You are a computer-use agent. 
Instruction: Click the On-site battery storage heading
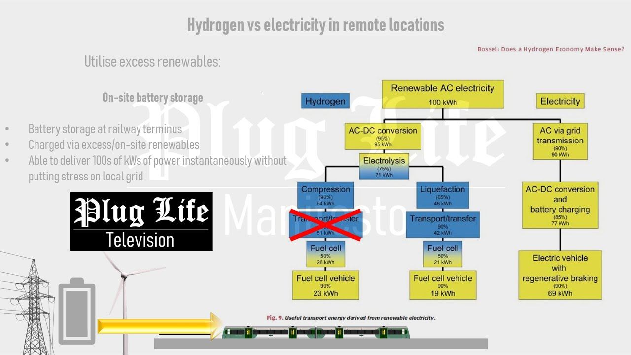152,98
